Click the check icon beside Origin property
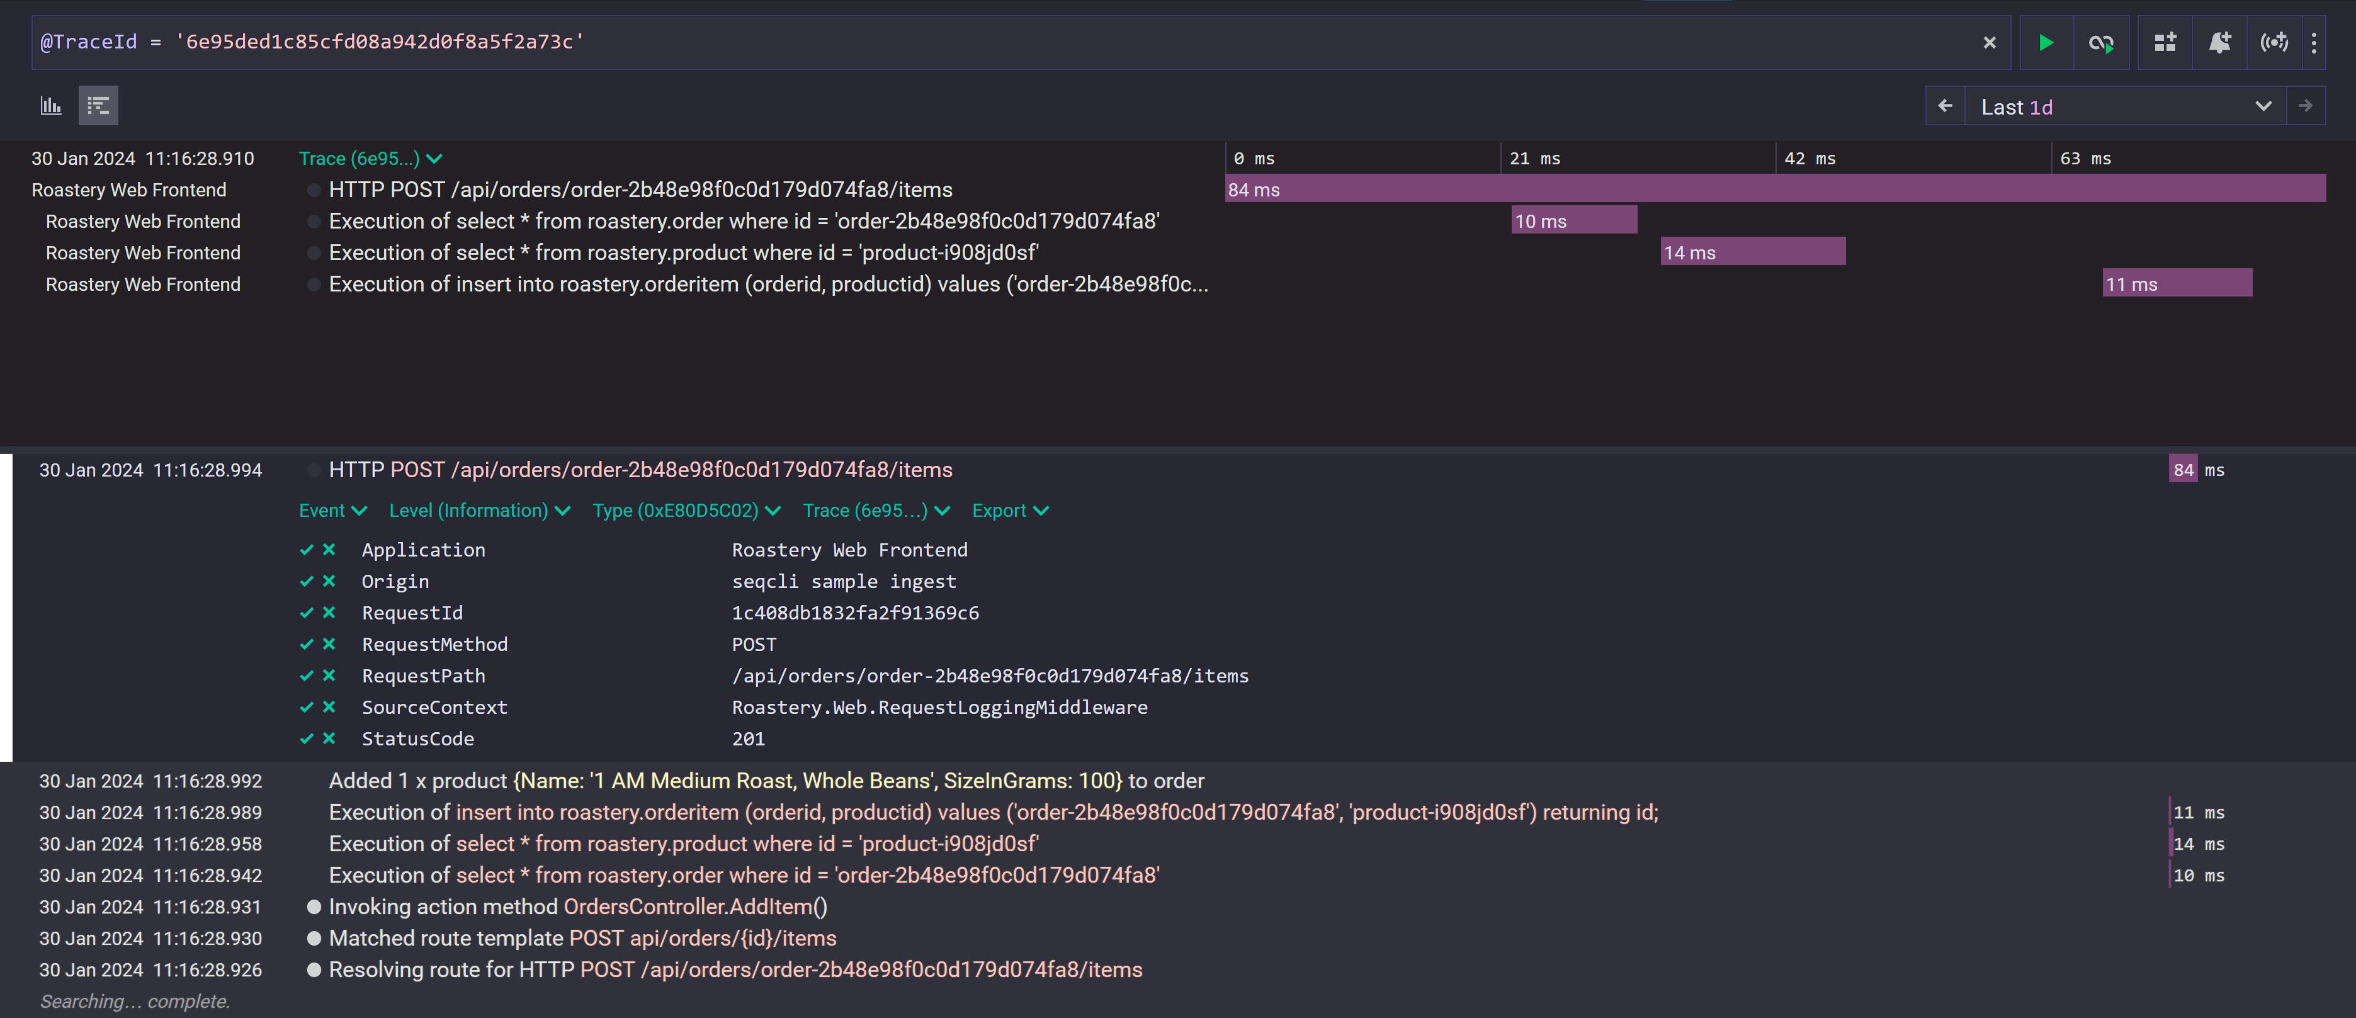 tap(307, 581)
